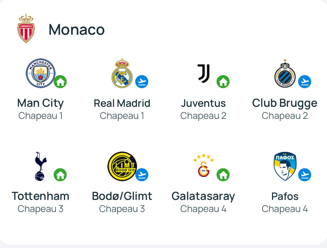Click the plane icon beside Pafos
Image resolution: width=327 pixels, height=248 pixels.
pyautogui.click(x=305, y=174)
